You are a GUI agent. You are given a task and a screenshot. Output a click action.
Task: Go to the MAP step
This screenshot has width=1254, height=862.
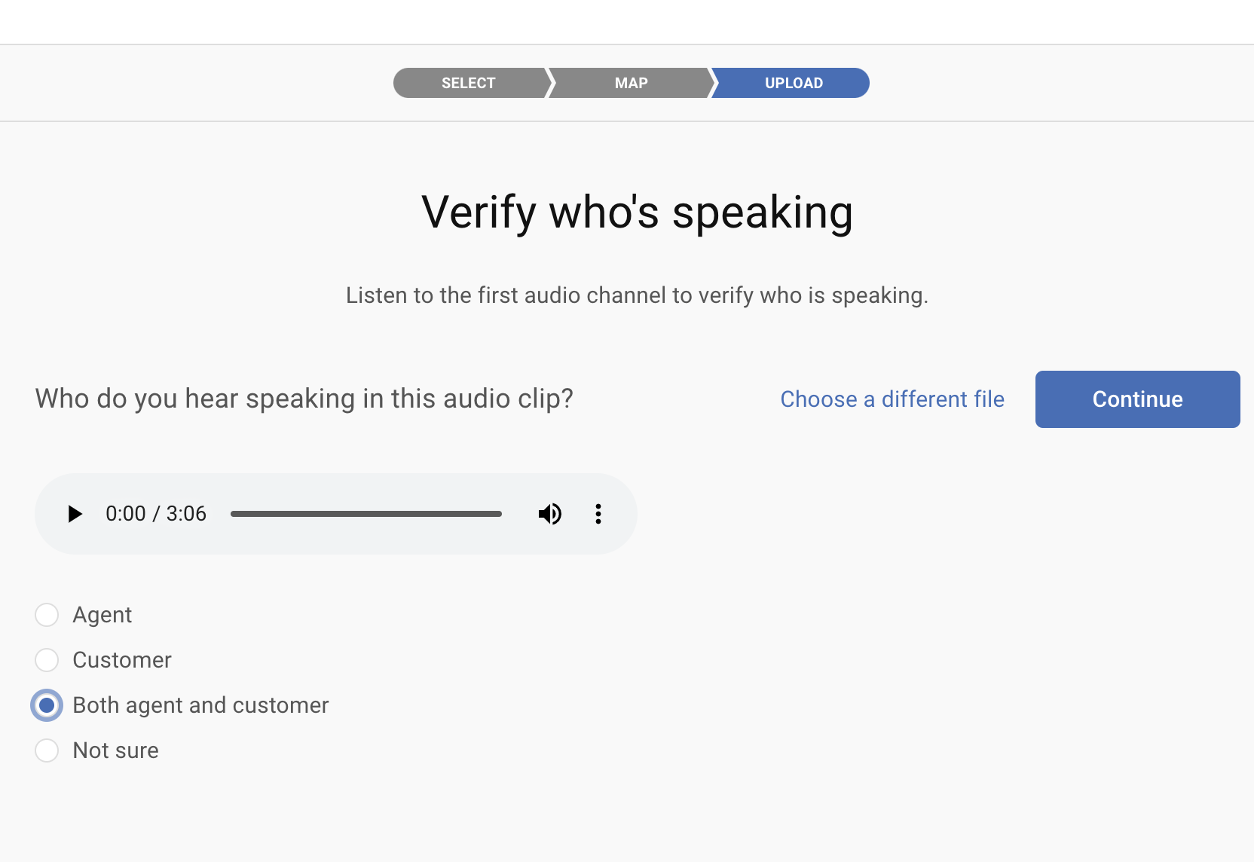tap(631, 83)
